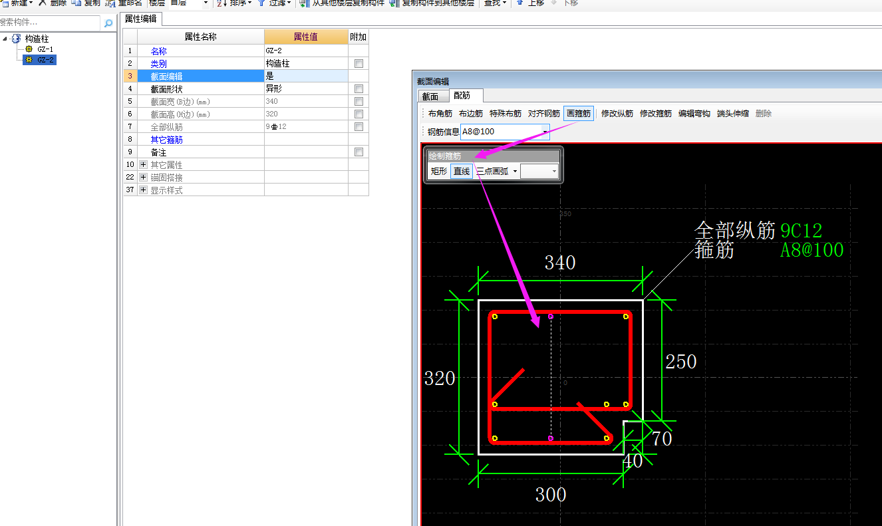Click the 对齐钢筋 toolbar button
The width and height of the screenshot is (882, 526).
[544, 113]
